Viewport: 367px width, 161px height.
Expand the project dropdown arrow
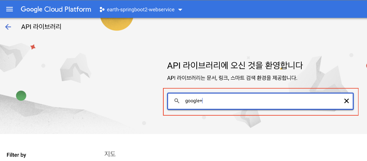[x=180, y=10]
